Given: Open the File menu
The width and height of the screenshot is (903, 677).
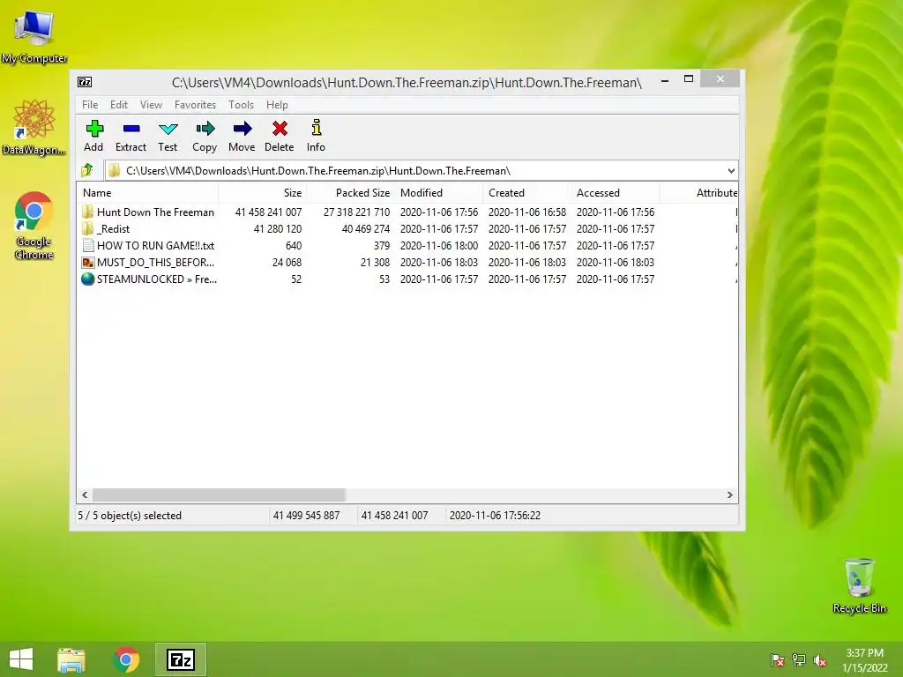Looking at the screenshot, I should pyautogui.click(x=90, y=105).
